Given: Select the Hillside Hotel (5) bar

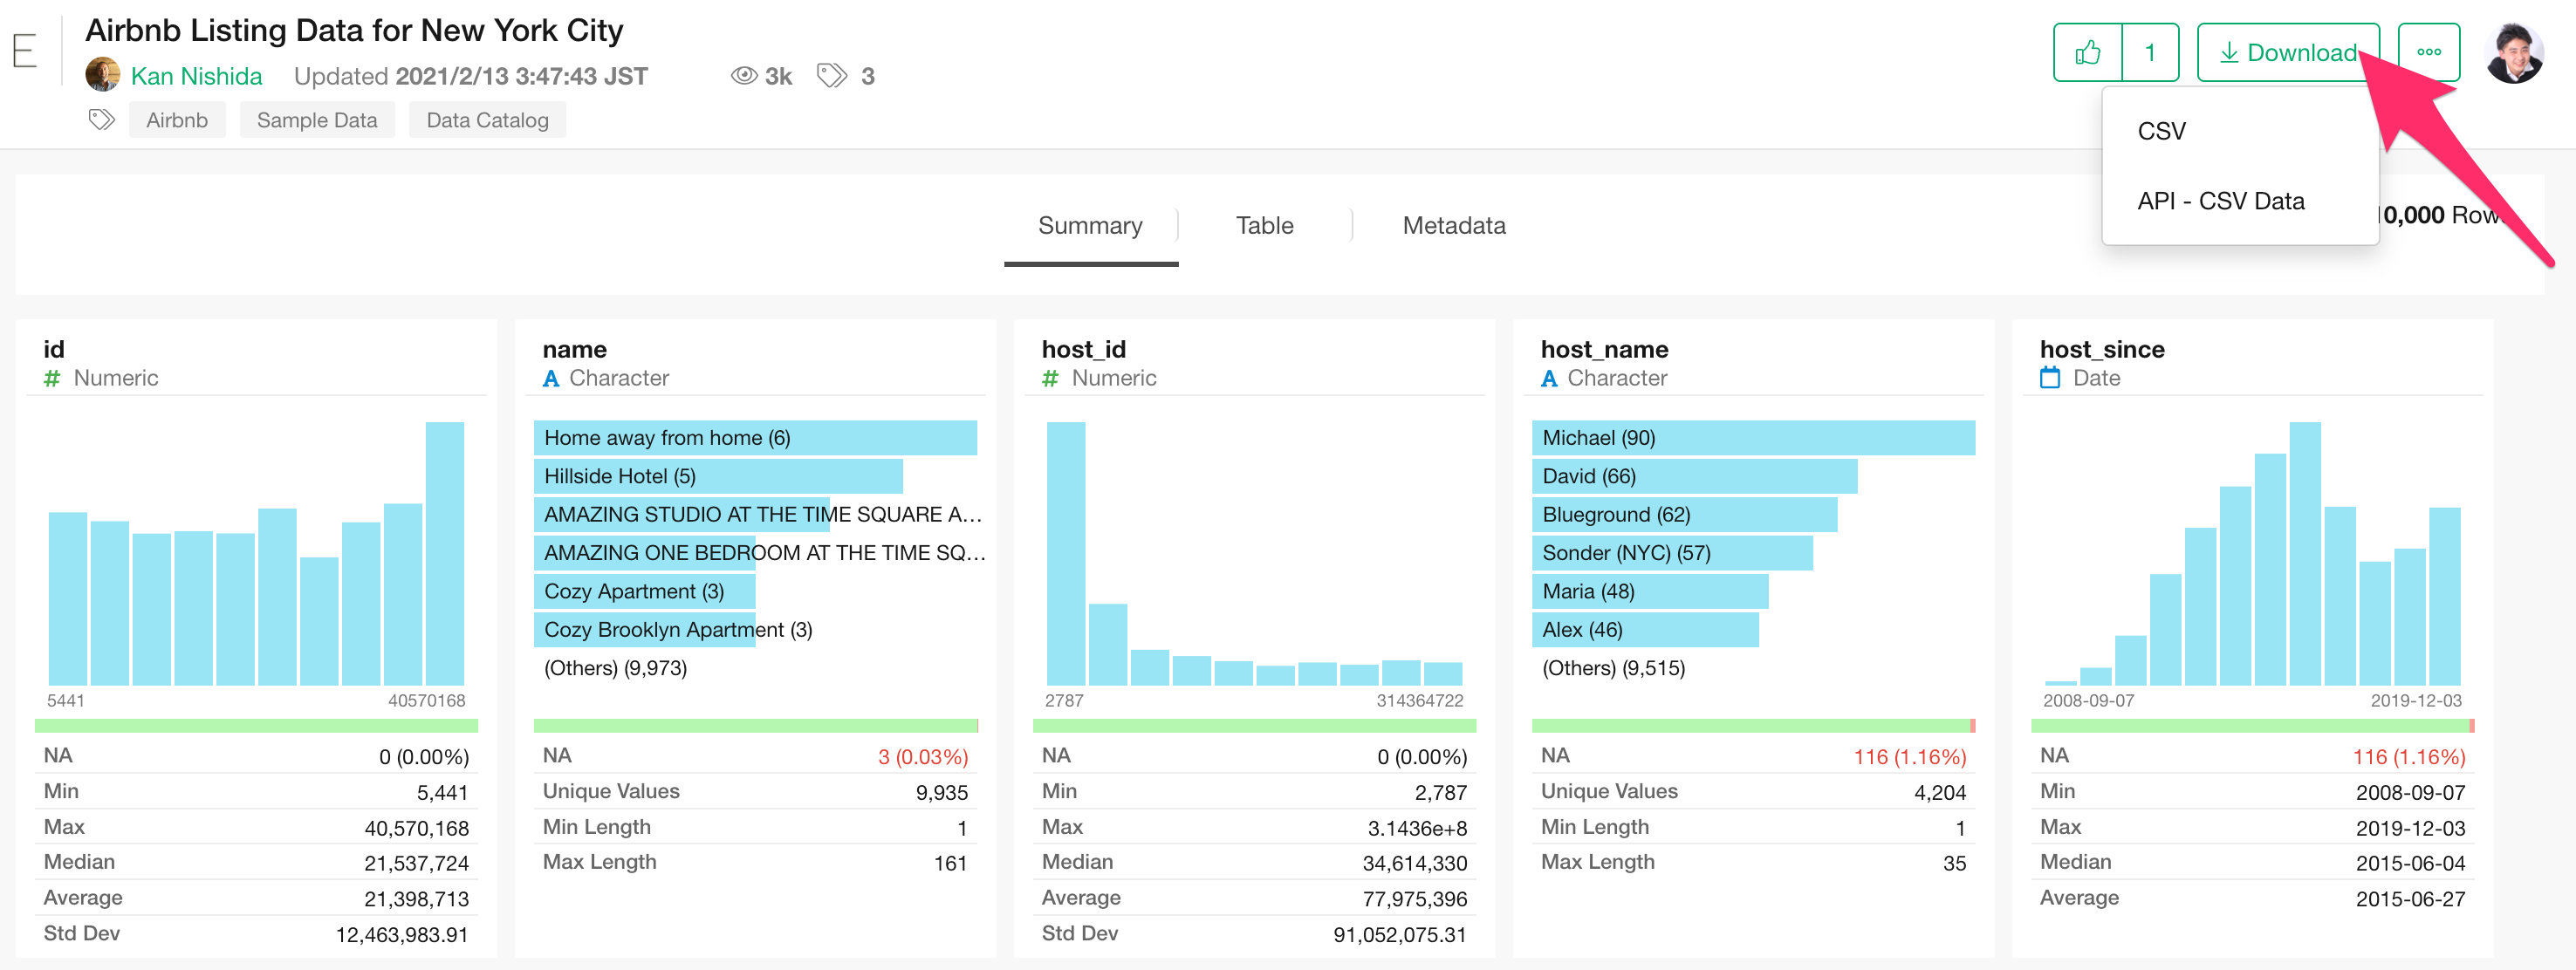Looking at the screenshot, I should [718, 476].
